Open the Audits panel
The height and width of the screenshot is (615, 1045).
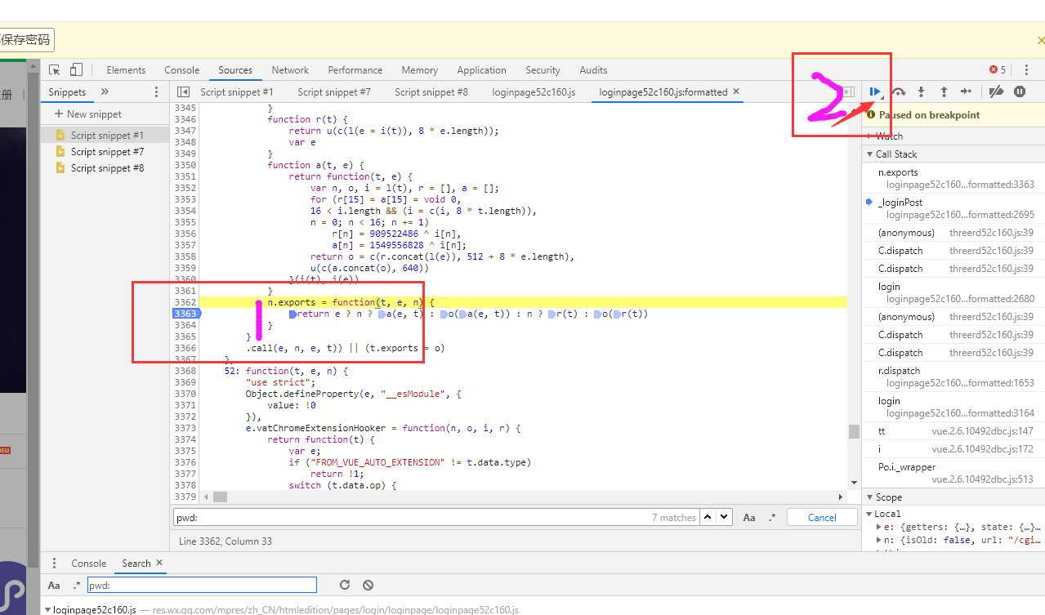(593, 70)
